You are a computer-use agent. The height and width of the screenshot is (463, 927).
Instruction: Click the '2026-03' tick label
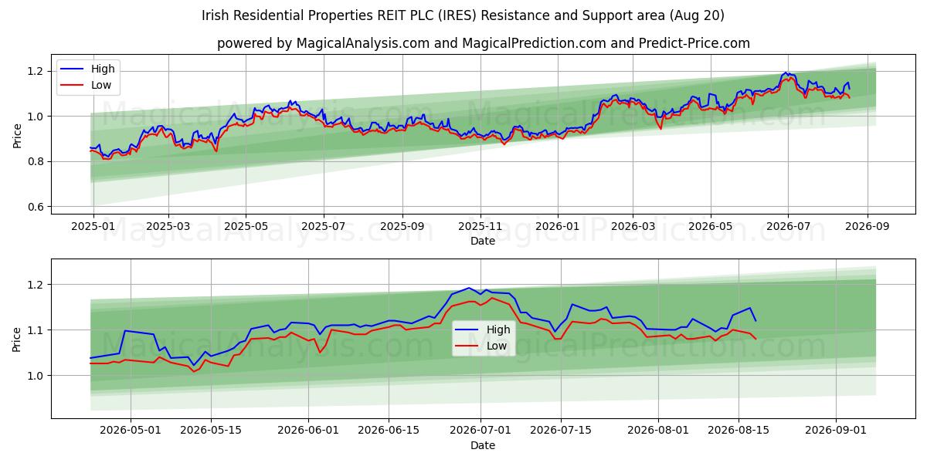click(633, 226)
